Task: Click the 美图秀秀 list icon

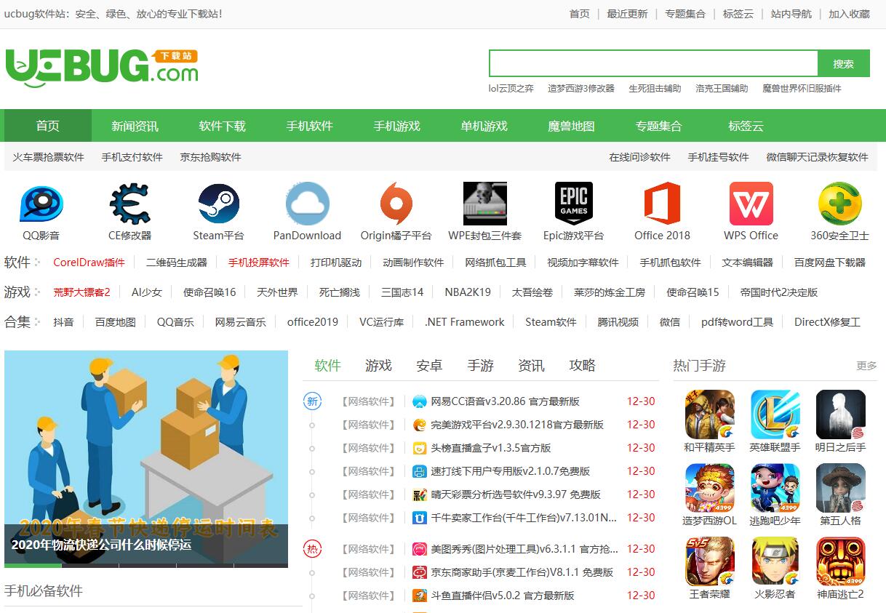Action: [420, 549]
